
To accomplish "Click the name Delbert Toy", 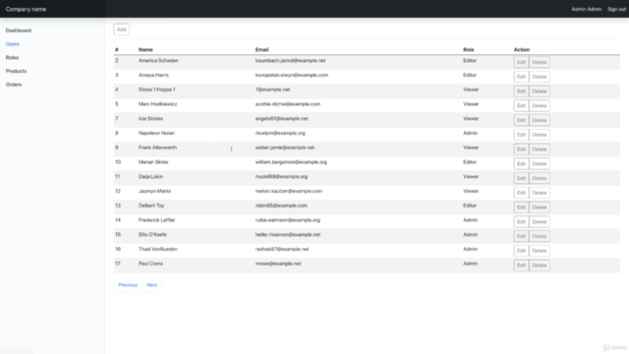I will point(151,206).
